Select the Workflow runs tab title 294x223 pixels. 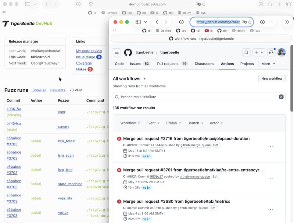click(x=201, y=39)
